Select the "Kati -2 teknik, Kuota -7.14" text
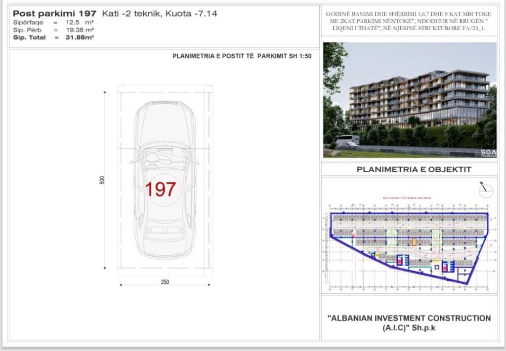The image size is (506, 351). [160, 14]
